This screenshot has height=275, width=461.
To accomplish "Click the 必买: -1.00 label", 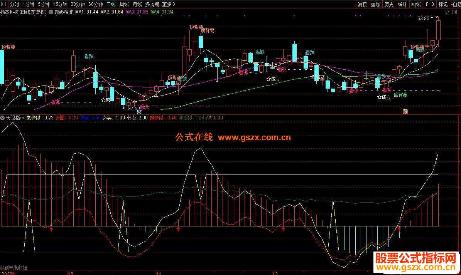I will [x=113, y=118].
